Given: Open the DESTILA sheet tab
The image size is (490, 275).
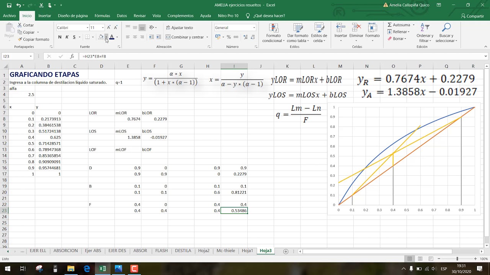Looking at the screenshot, I should coord(183,251).
